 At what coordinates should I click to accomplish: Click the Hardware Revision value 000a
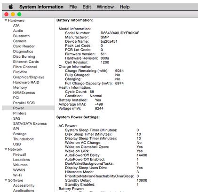click(x=105, y=58)
